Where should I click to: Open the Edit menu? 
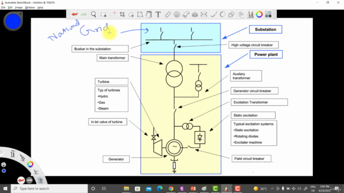coord(10,8)
